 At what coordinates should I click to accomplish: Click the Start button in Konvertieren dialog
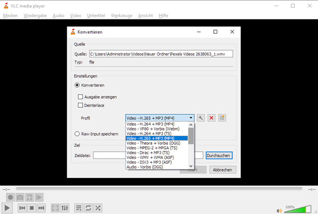pos(193,170)
